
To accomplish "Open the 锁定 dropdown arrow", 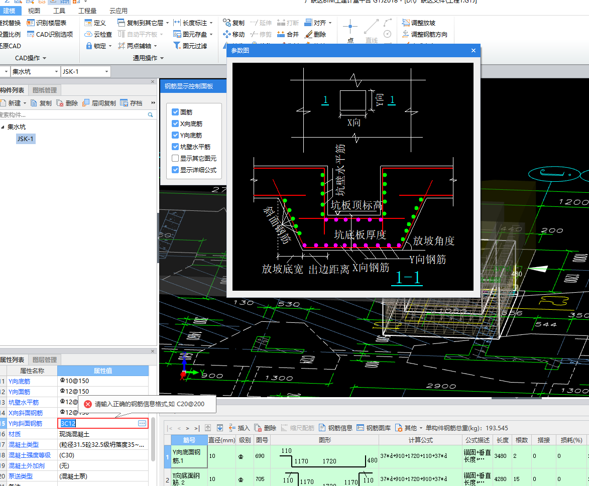I will (x=110, y=46).
